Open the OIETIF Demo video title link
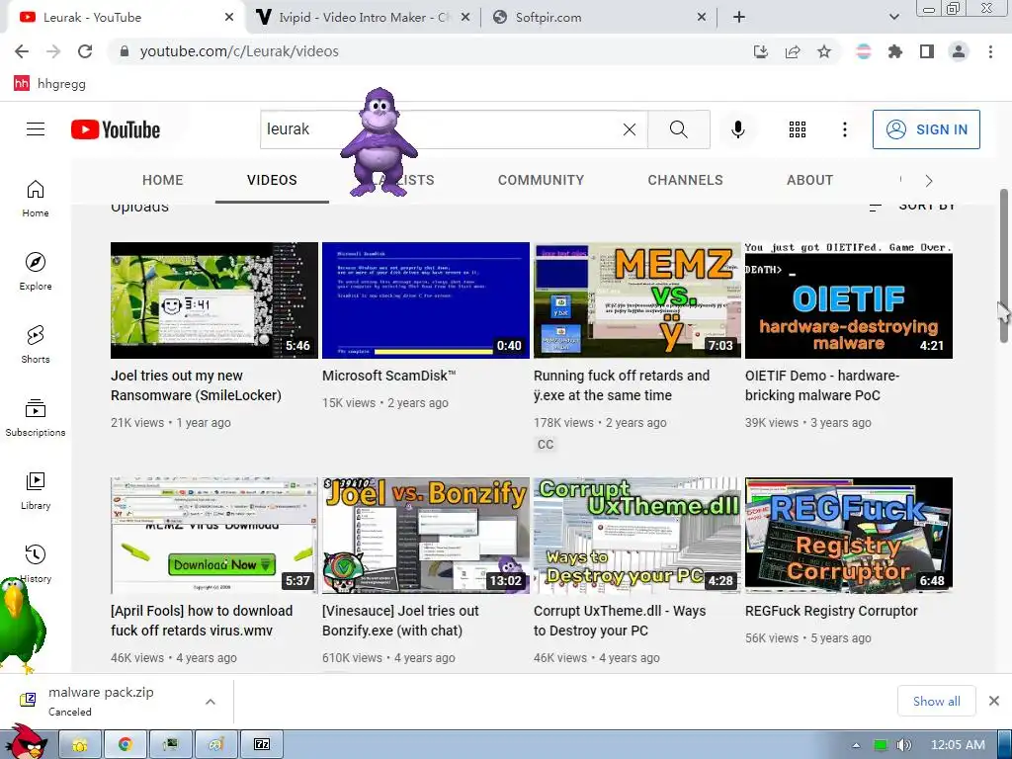1012x759 pixels. point(822,385)
